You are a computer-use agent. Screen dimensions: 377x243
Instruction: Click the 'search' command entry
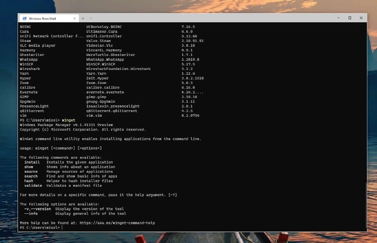pos(31,177)
